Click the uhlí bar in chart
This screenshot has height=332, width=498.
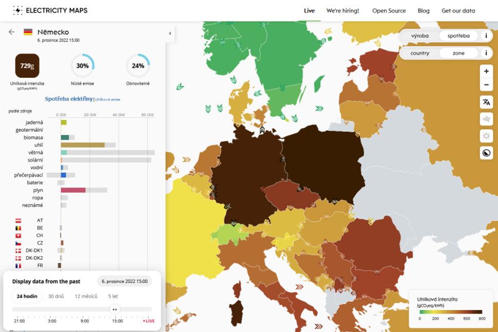[83, 145]
